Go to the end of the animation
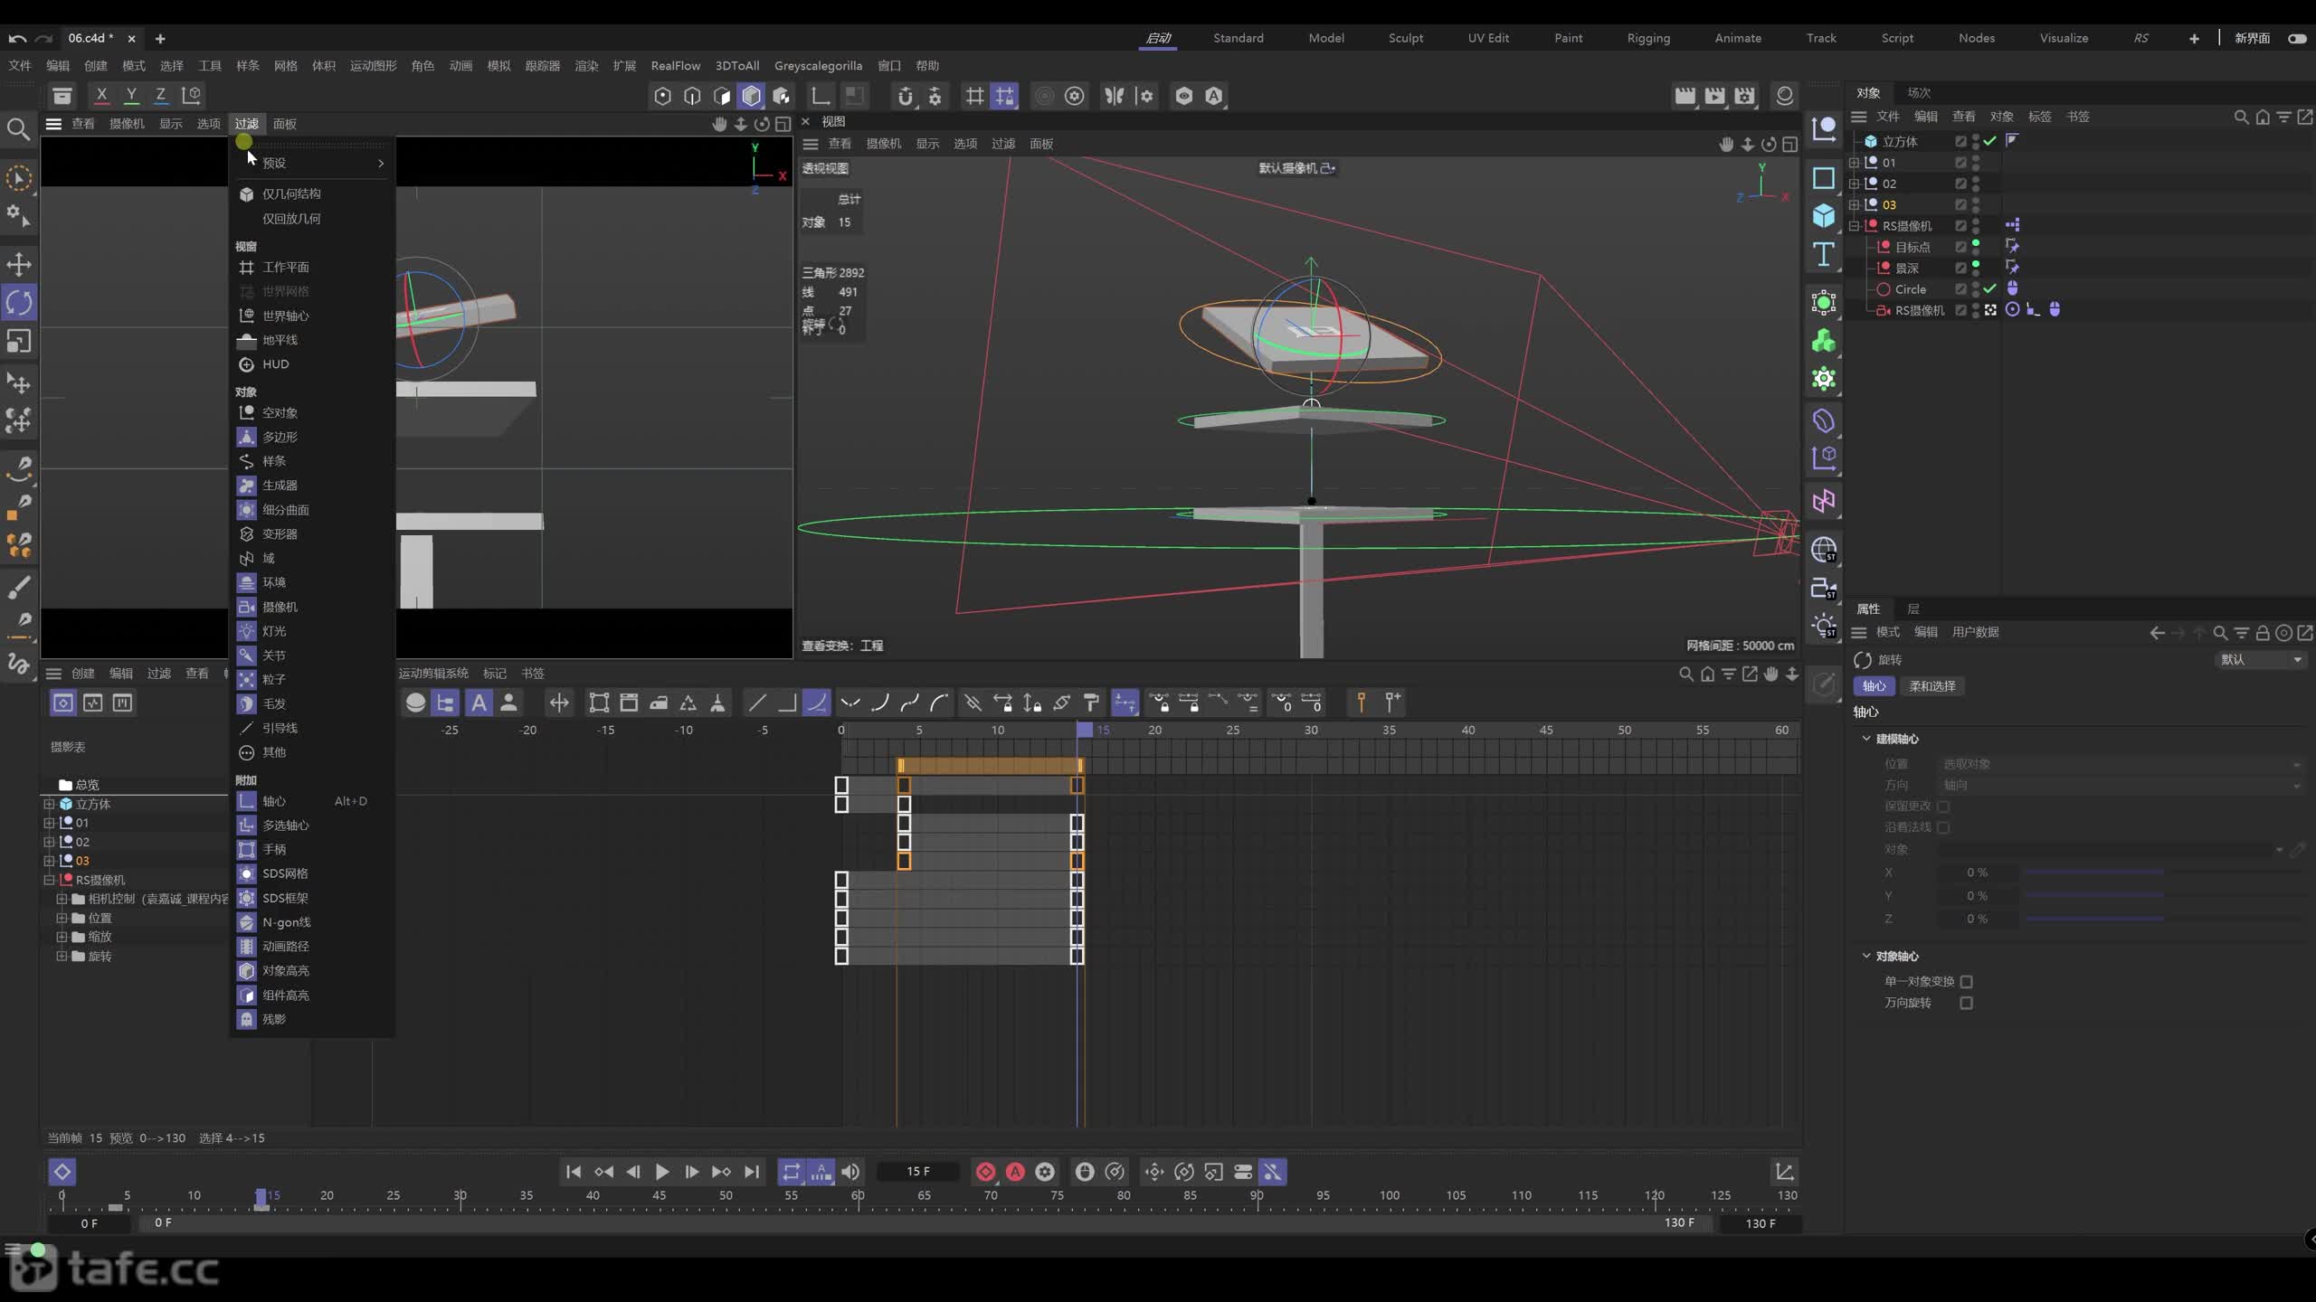Screen dimensions: 2316x1302 [x=752, y=1172]
